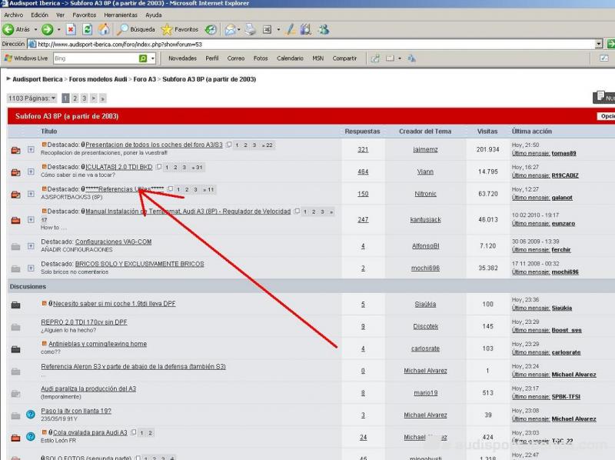The width and height of the screenshot is (615, 460).
Task: Click the folder icon of the CULATAS thread
Action: (x=15, y=172)
